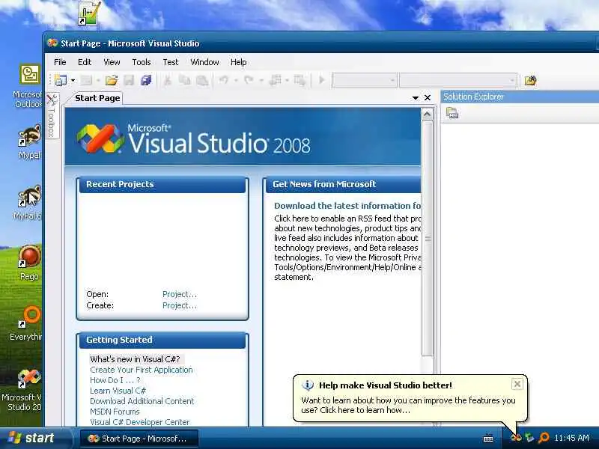Click the Save toolbar icon
599x449 pixels.
pyautogui.click(x=129, y=80)
